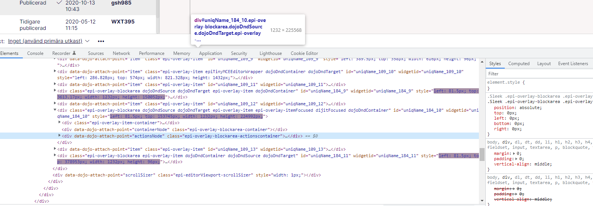
Task: Select the scrollSizer div element line
Action: pyautogui.click(x=186, y=175)
